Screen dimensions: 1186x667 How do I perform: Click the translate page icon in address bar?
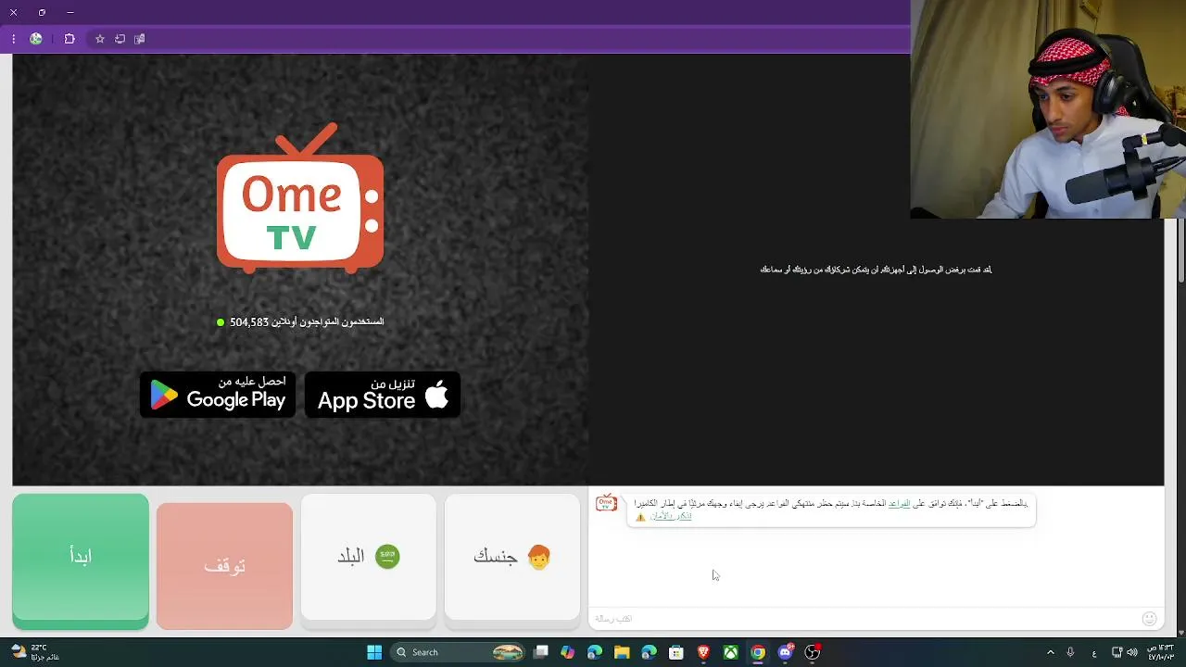pos(140,39)
